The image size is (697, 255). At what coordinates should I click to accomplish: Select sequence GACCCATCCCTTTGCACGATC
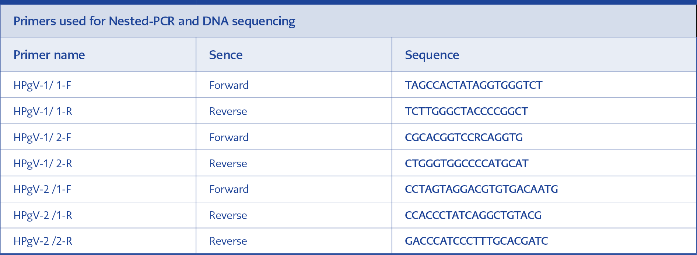point(476,241)
